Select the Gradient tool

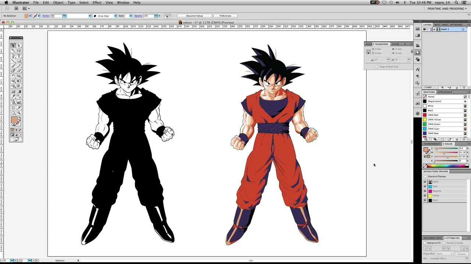click(x=19, y=91)
